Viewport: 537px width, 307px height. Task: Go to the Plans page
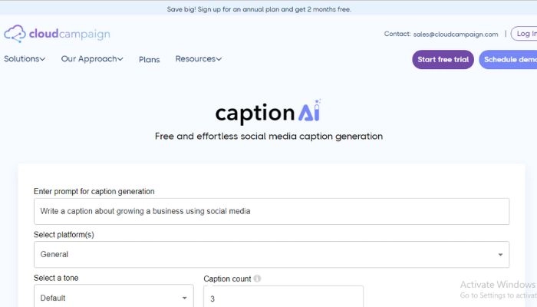coord(150,60)
